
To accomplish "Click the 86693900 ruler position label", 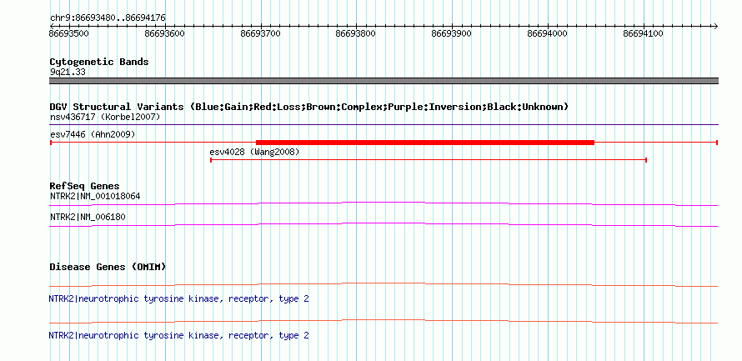I will point(451,34).
